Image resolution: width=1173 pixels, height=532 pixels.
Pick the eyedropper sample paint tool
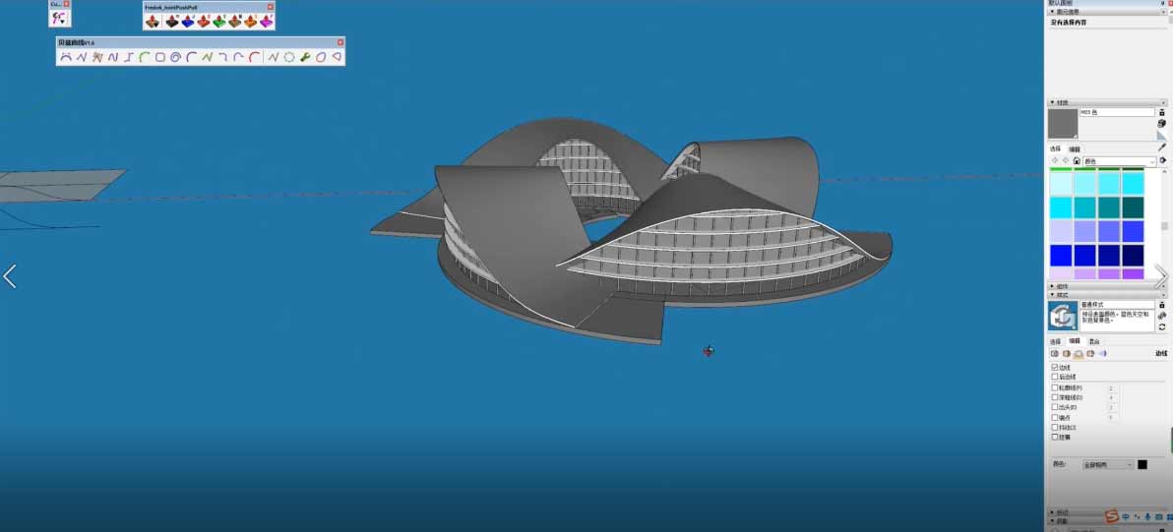[1161, 148]
